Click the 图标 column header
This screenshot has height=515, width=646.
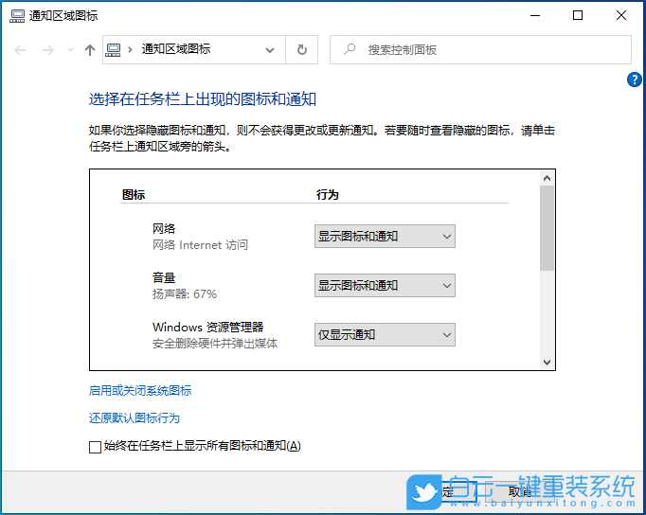click(x=134, y=194)
